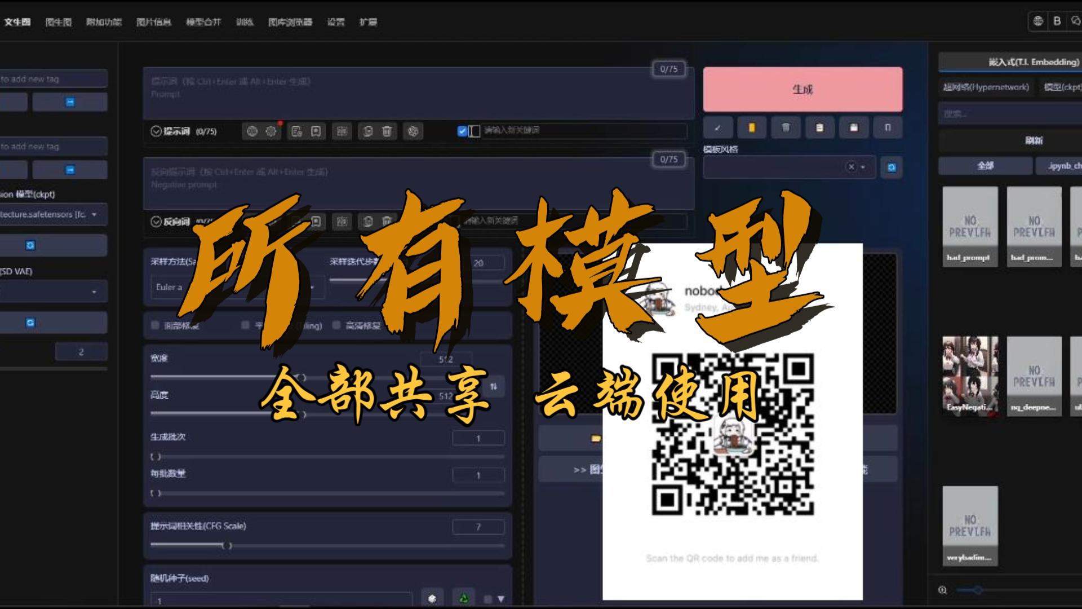Click the pink 生成 generate button
This screenshot has width=1082, height=609.
pyautogui.click(x=802, y=89)
